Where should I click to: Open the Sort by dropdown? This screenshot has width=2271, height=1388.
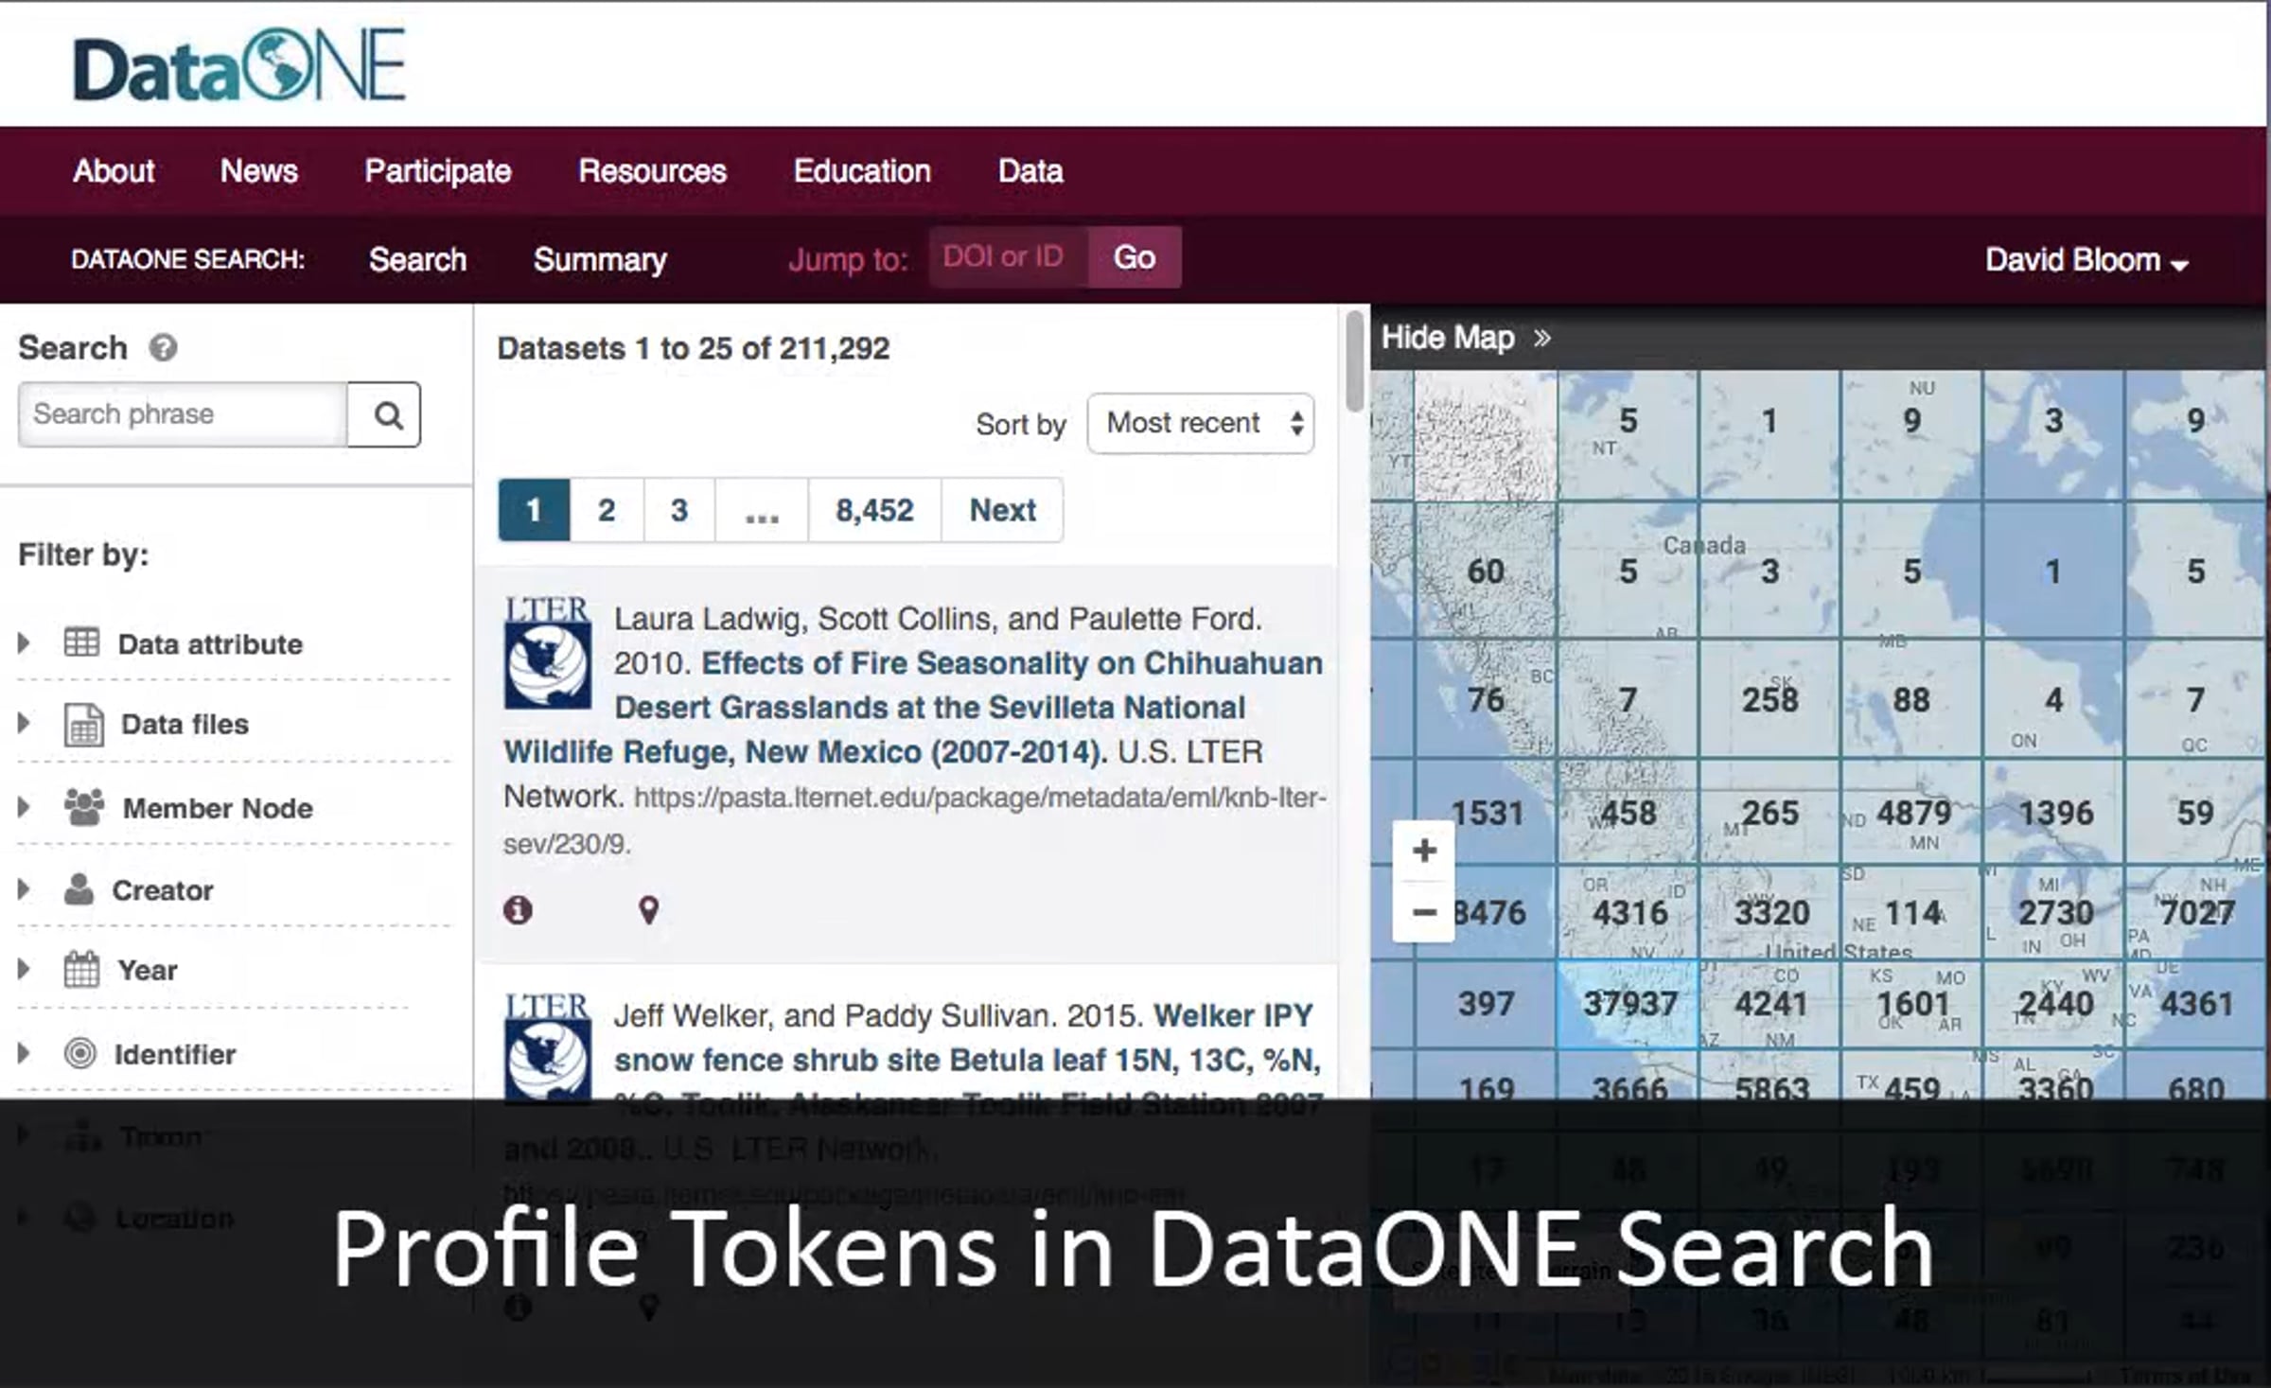(1200, 424)
